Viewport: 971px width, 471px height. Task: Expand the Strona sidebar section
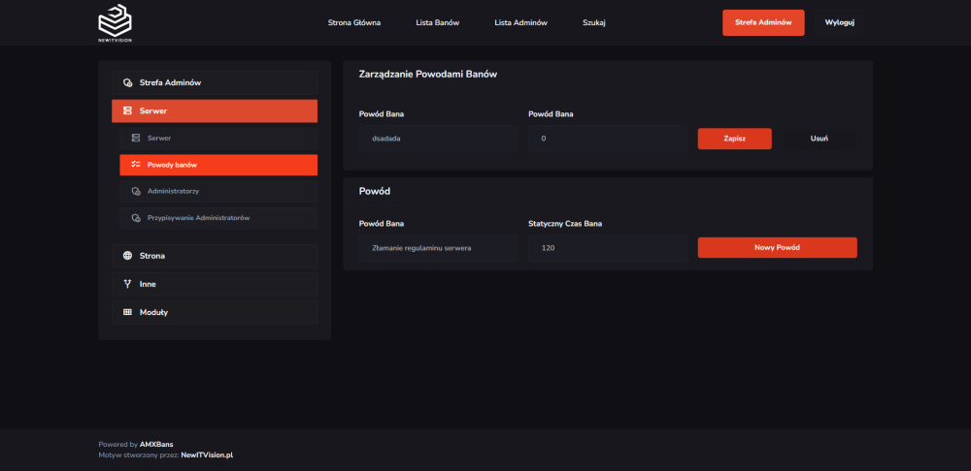coord(215,256)
